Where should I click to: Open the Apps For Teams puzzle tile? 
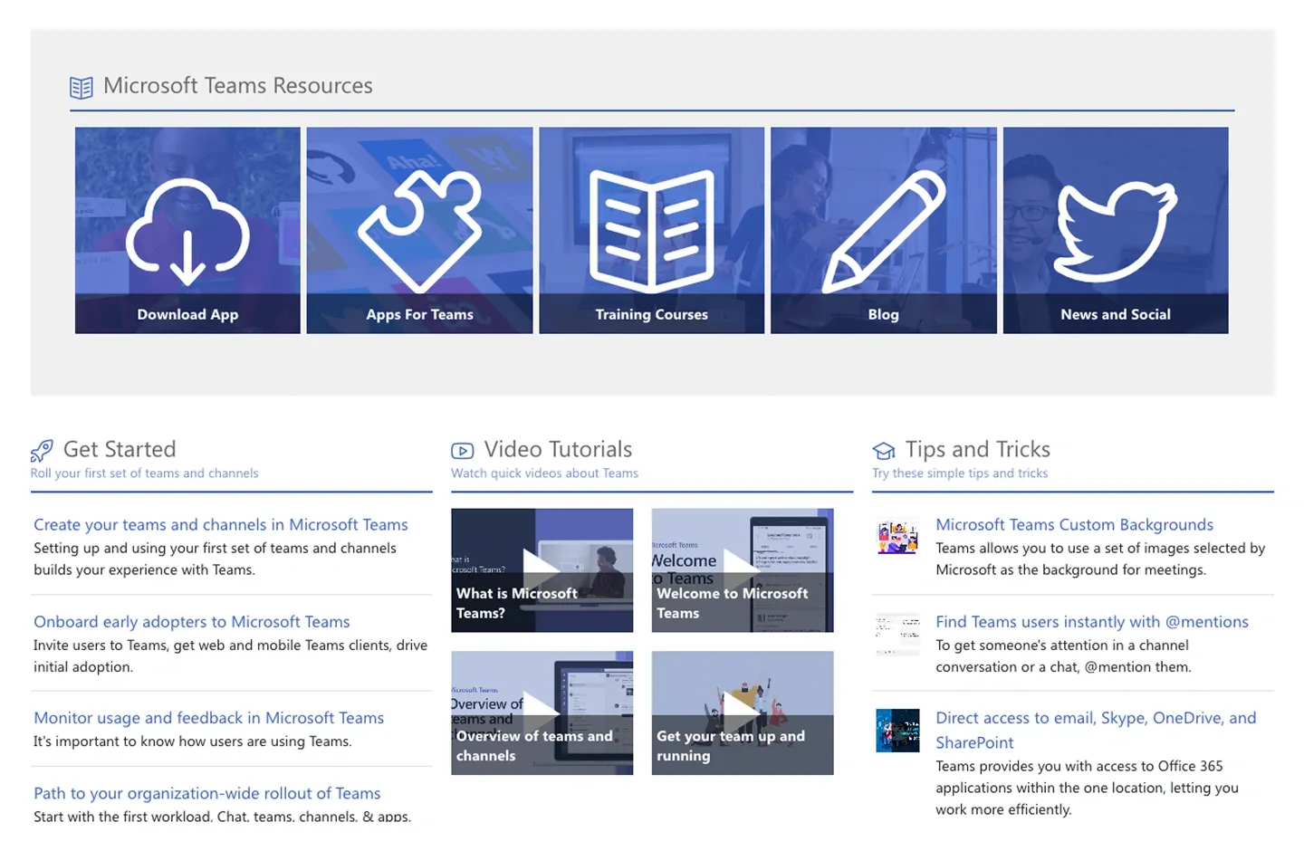pos(419,230)
